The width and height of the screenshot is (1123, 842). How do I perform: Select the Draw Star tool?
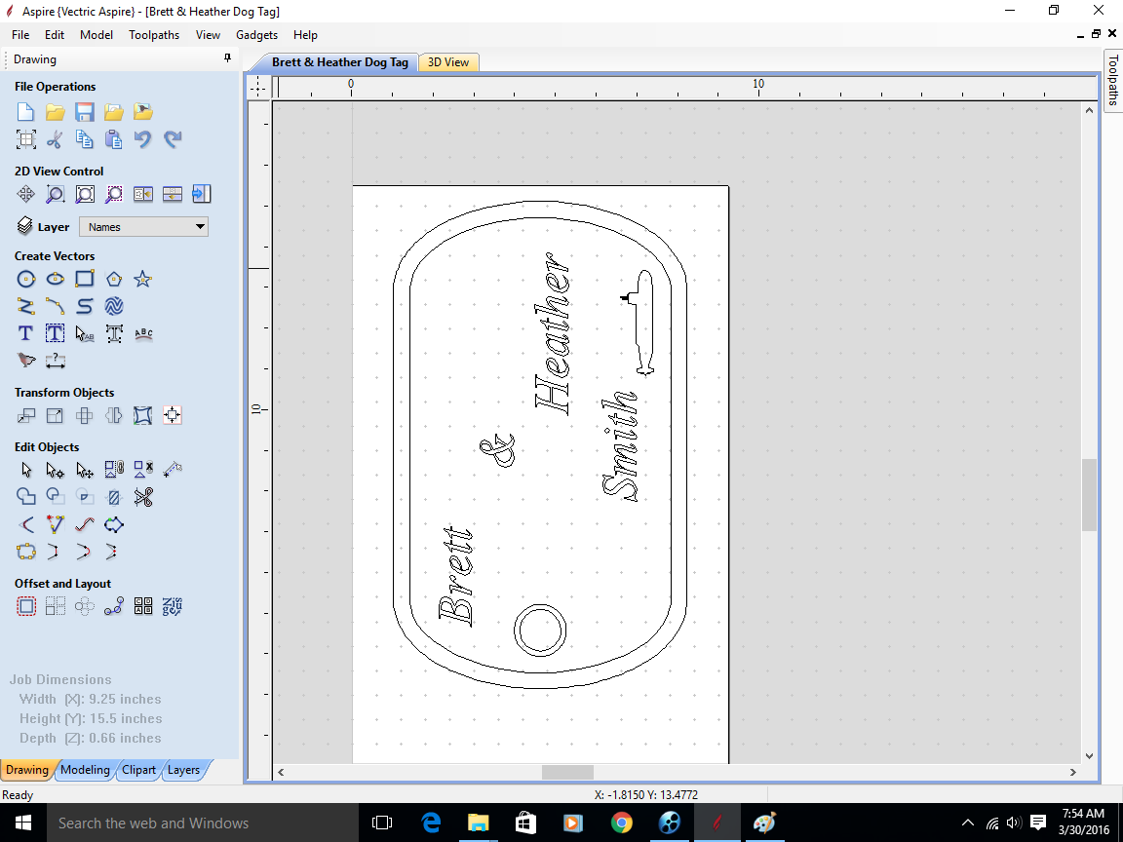tap(143, 280)
